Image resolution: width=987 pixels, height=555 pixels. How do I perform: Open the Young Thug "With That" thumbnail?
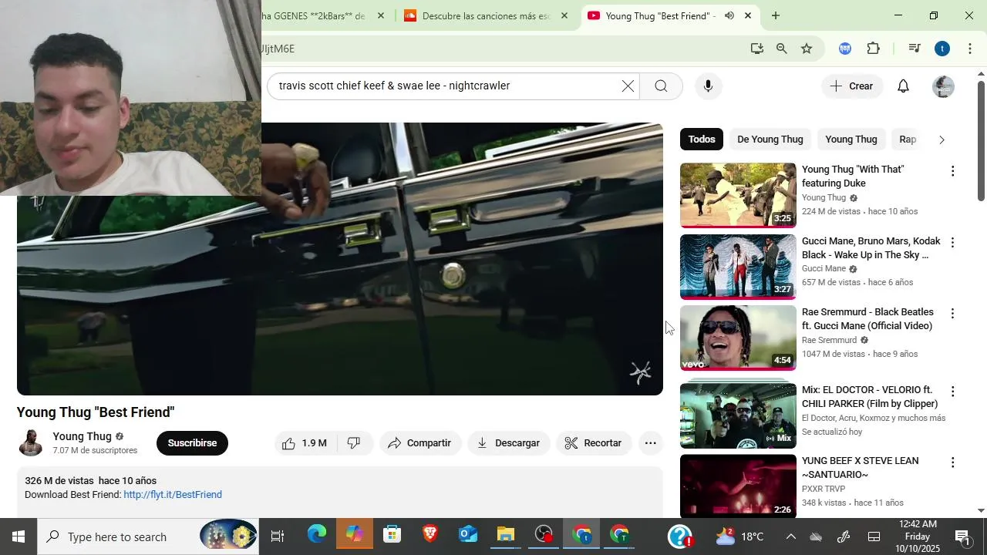[738, 195]
